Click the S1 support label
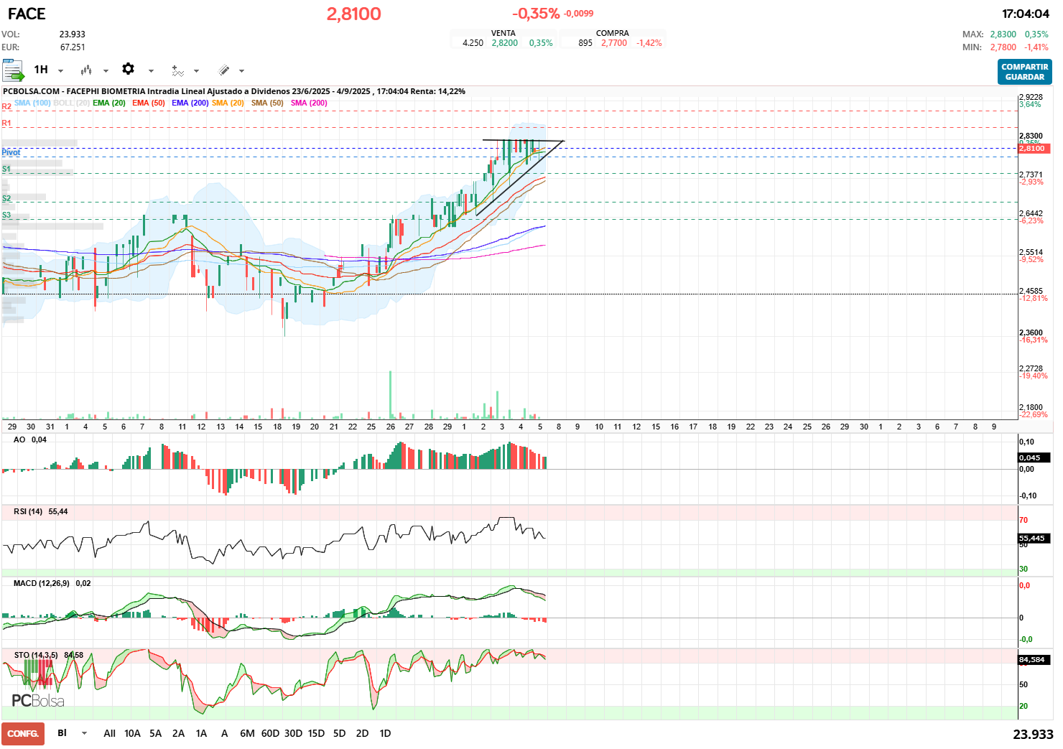This screenshot has width=1063, height=749. point(6,169)
